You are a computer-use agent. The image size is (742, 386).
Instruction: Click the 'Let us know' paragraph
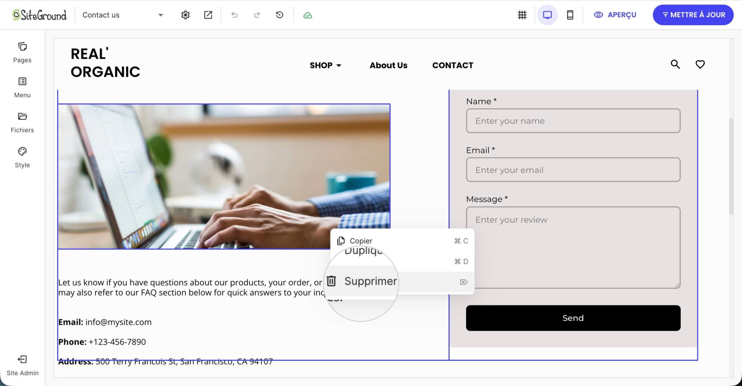click(x=192, y=287)
